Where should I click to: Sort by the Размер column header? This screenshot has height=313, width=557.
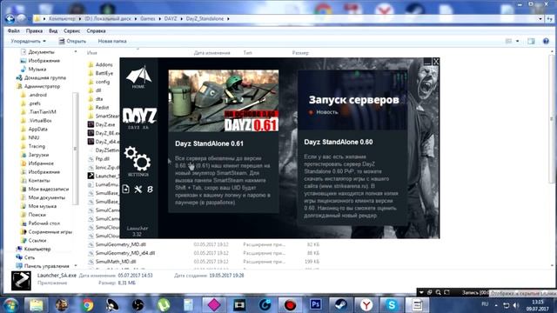pos(300,53)
